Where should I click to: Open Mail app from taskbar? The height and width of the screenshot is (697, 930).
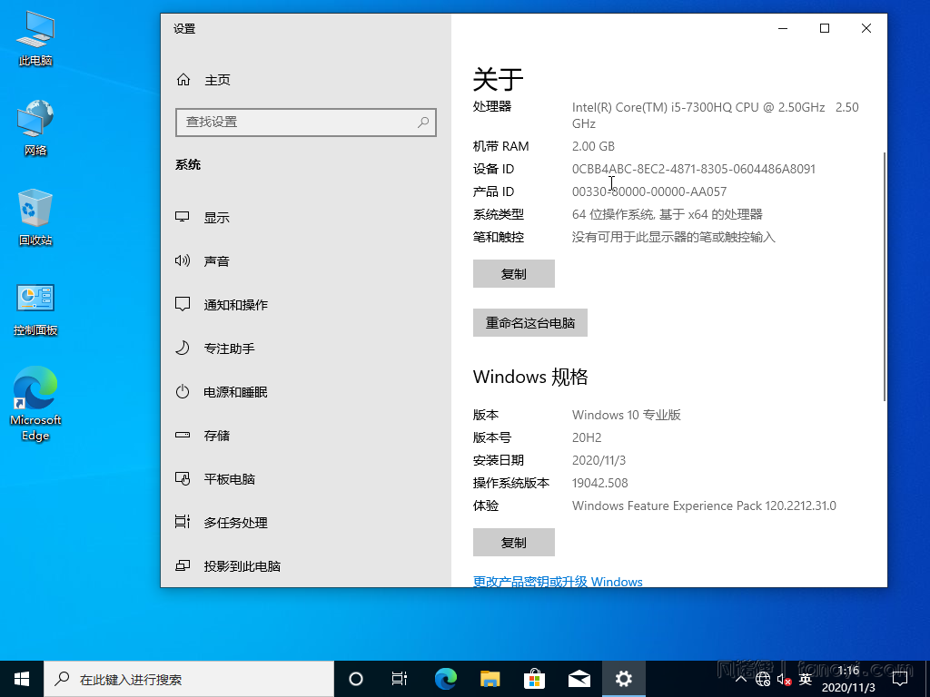(x=579, y=679)
